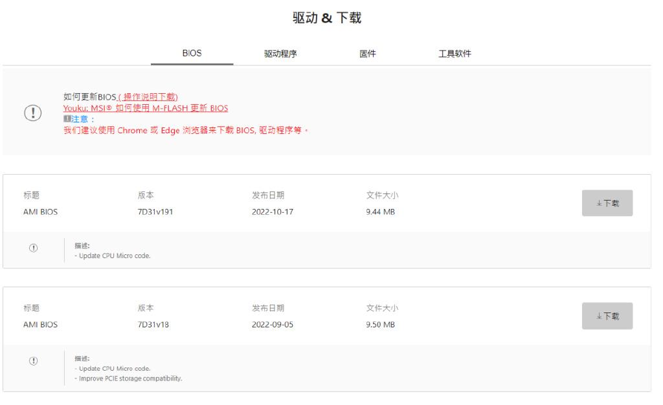Open the 操作说明下载 link
Viewport: 663px width, 405px height.
click(x=149, y=96)
